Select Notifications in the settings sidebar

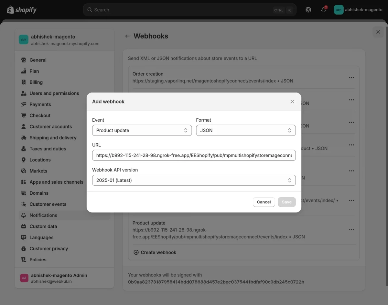(x=43, y=215)
